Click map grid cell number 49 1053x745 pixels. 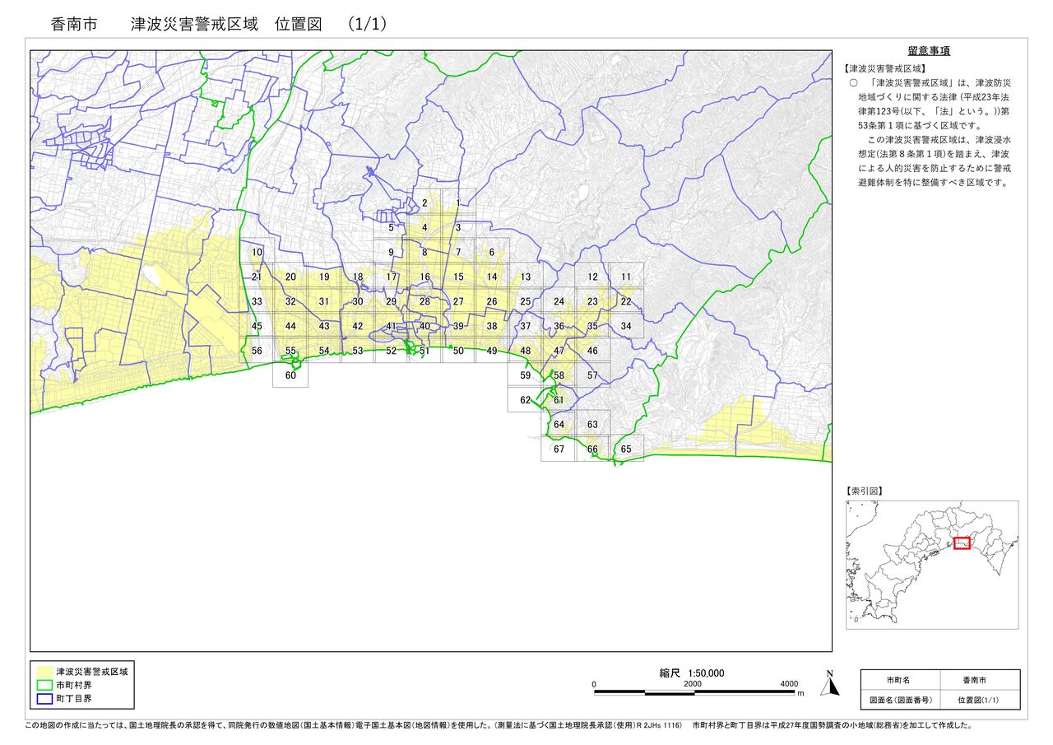tap(492, 351)
